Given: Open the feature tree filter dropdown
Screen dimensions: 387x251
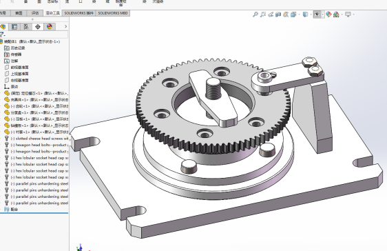Looking at the screenshot, I should [2, 34].
